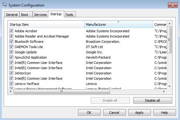Click the horizontal scrollbar right arrow
Image resolution: width=180 pixels, height=120 pixels.
[x=164, y=91]
